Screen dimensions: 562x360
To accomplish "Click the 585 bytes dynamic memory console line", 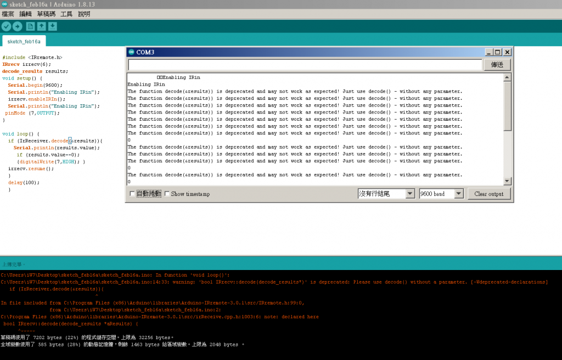I will pos(122,345).
